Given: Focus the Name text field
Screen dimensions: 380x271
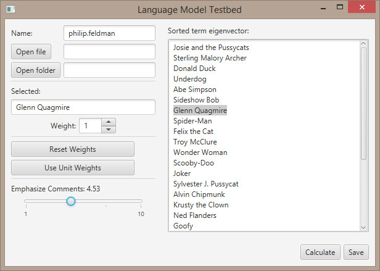Looking at the screenshot, I should click(109, 33).
